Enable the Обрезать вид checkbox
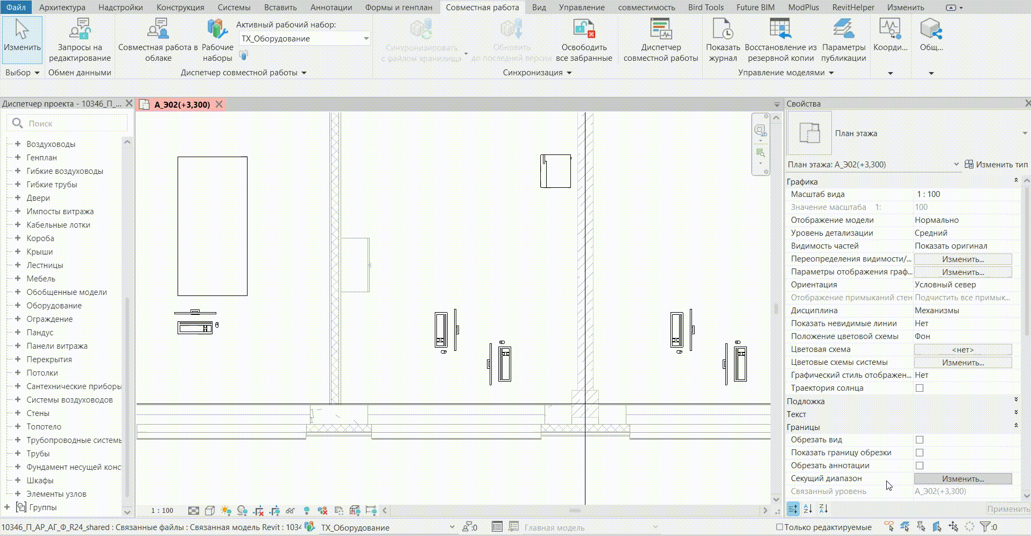The height and width of the screenshot is (536, 1031). click(x=920, y=440)
